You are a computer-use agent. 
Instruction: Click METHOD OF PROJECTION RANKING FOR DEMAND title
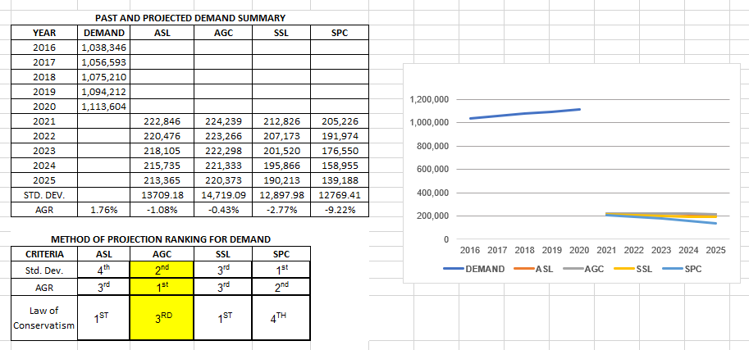coord(161,239)
